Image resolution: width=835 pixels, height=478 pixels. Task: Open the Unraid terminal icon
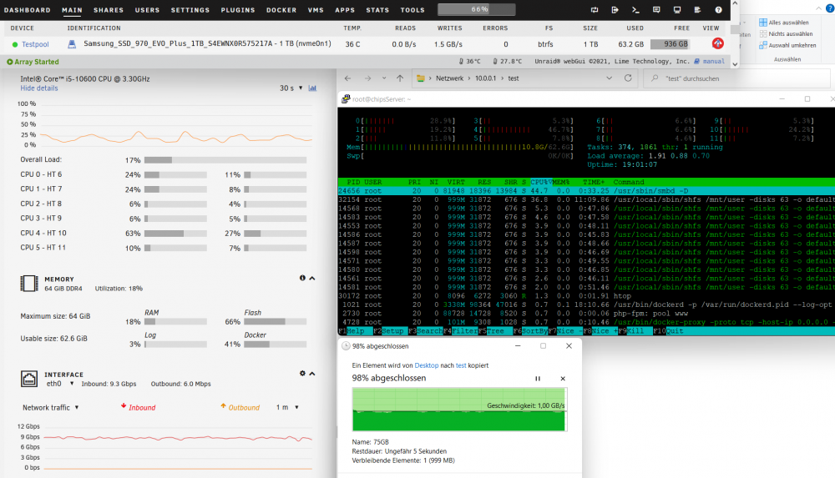pos(635,9)
